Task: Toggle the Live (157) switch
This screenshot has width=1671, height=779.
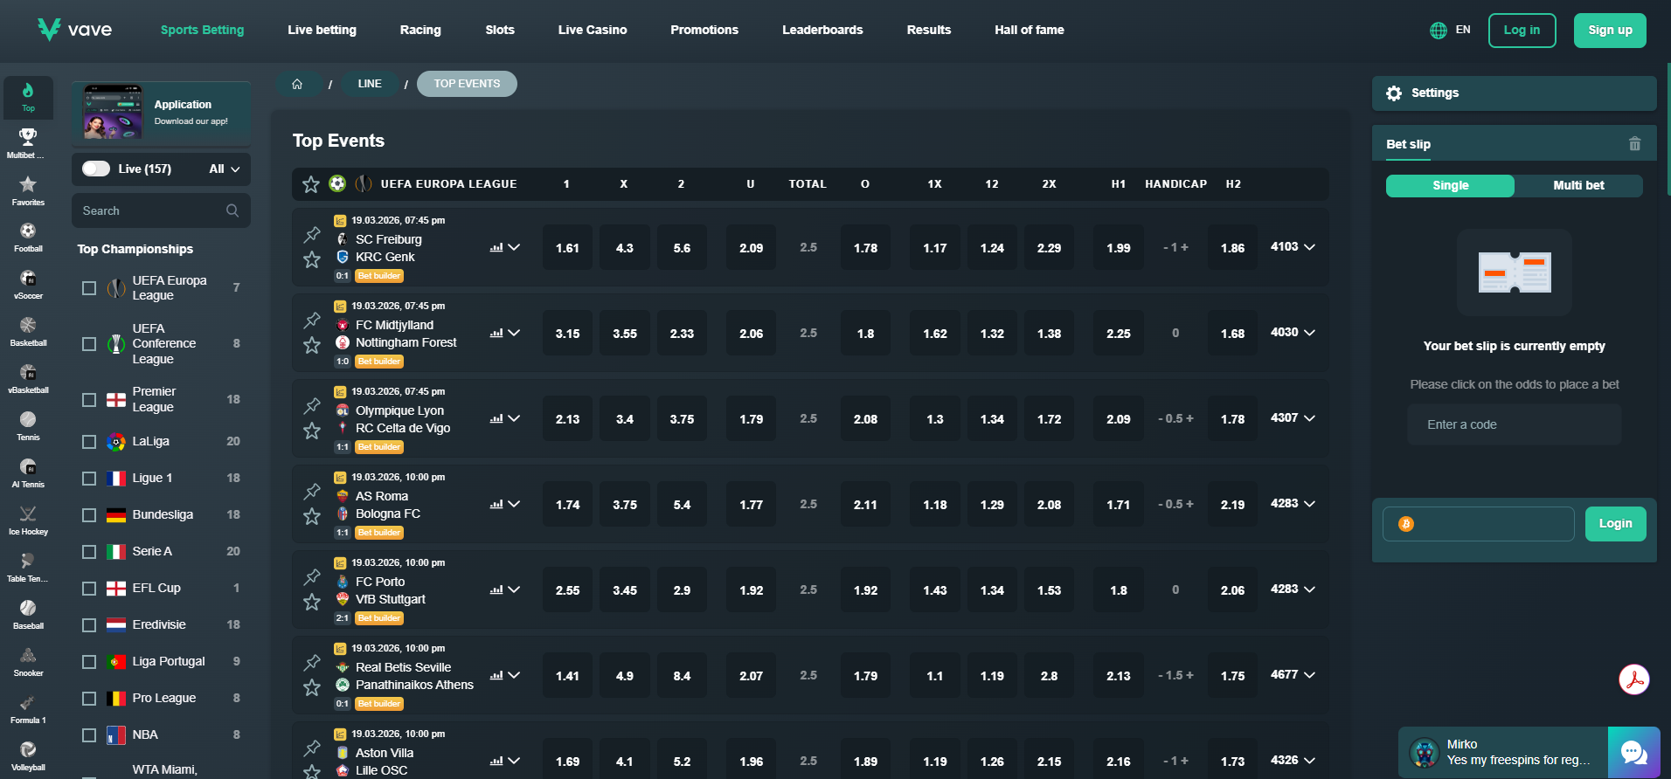Action: point(96,169)
